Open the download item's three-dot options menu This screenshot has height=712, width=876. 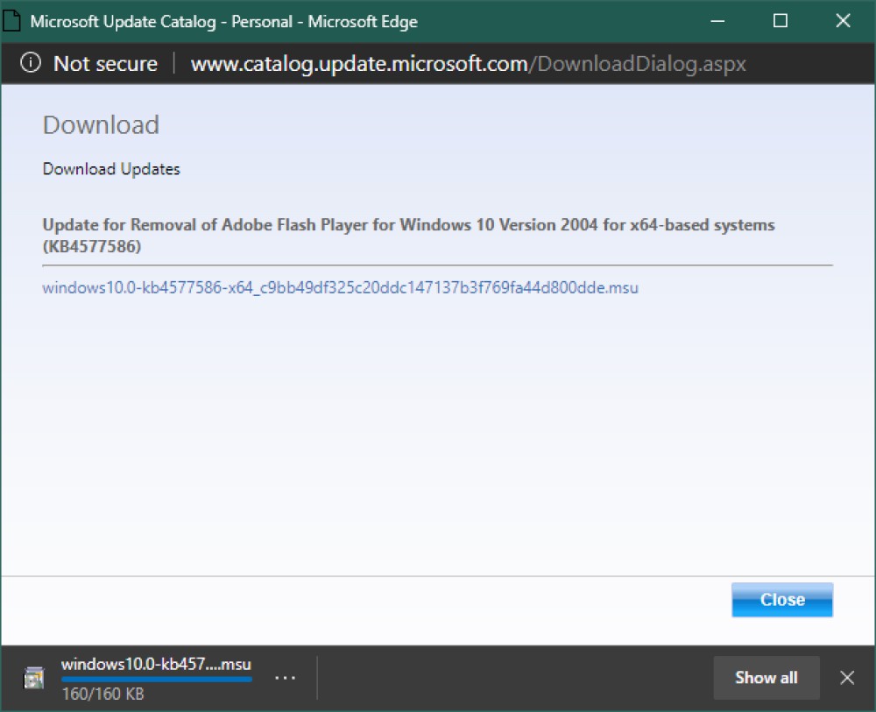pos(285,678)
